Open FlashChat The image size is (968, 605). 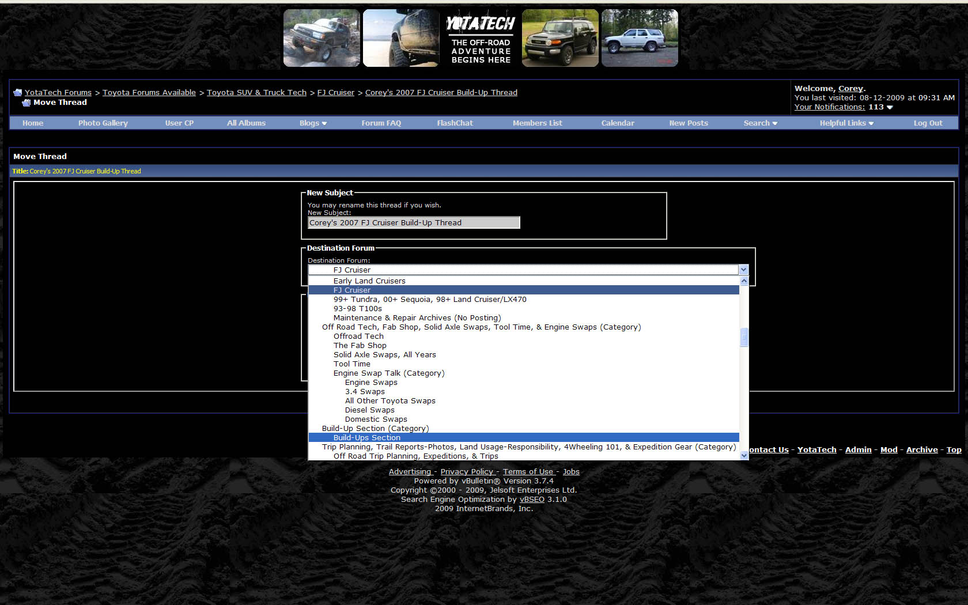pyautogui.click(x=455, y=123)
